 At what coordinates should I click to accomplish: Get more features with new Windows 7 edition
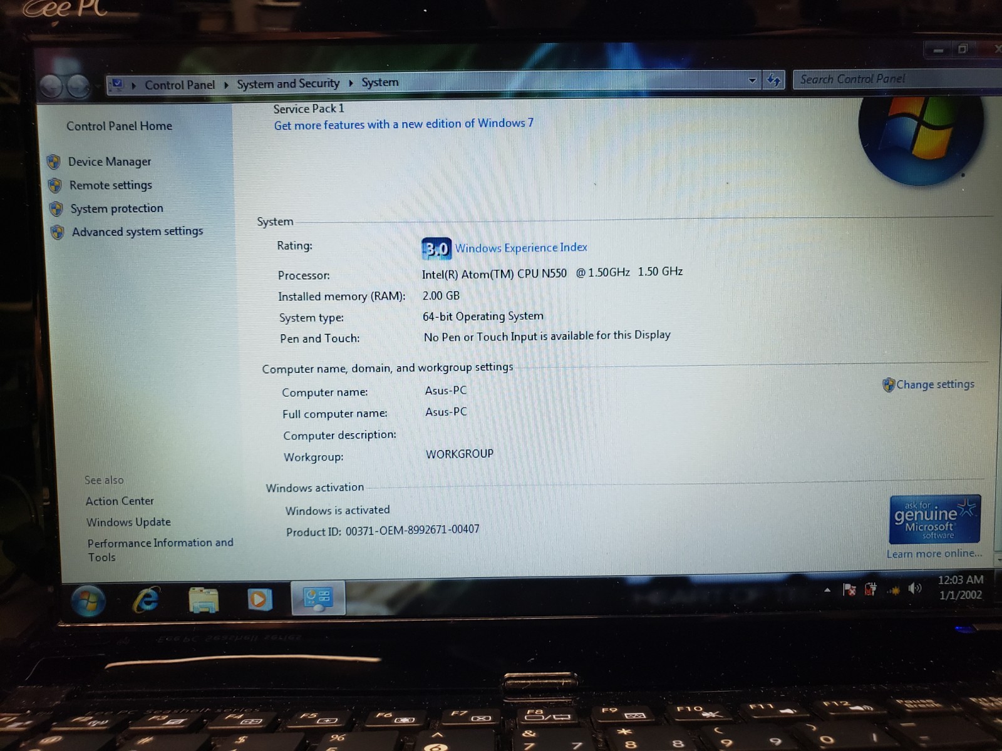point(403,124)
